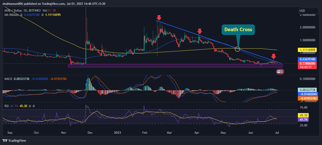
Task: Click 41.74 in the RSI legend
Action: tap(14, 106)
